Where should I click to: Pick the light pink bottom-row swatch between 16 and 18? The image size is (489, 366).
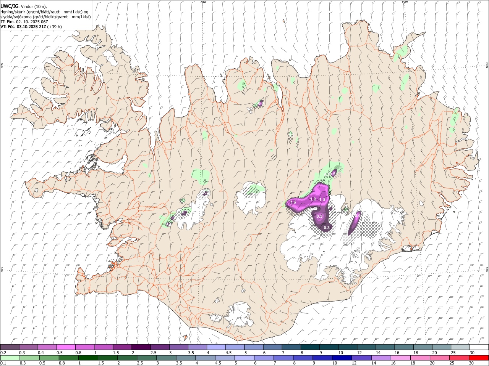(x=400, y=358)
